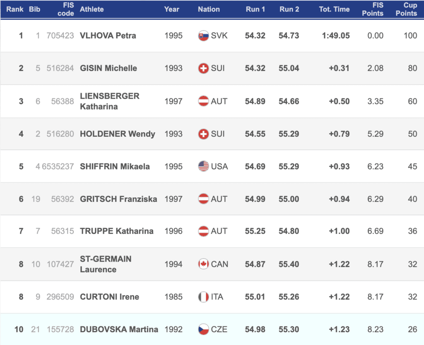Click the Rank column header

14,9
